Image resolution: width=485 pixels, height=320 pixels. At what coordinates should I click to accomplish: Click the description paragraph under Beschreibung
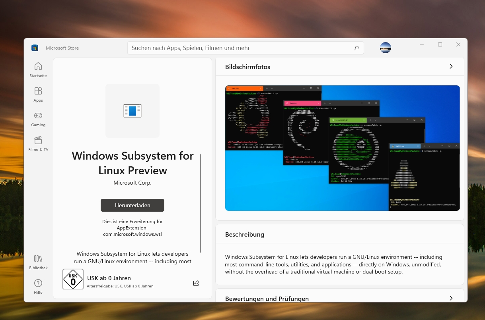[x=333, y=264]
